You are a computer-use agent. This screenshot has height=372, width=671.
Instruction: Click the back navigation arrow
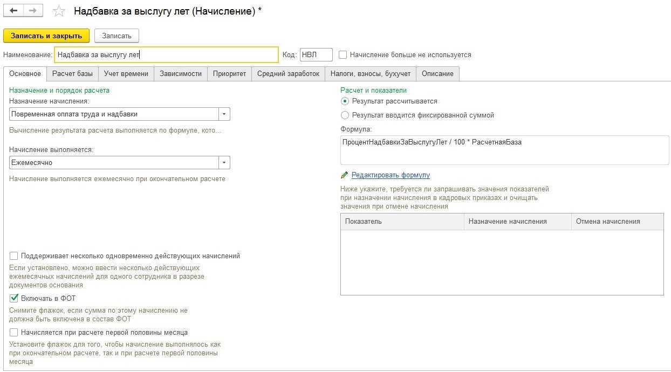coord(13,11)
